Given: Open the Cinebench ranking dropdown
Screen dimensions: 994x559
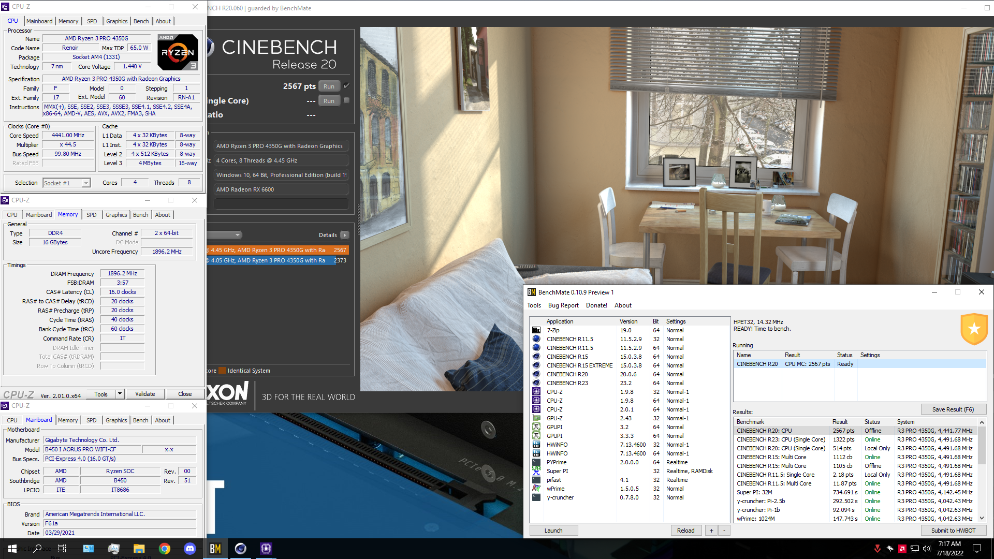Looking at the screenshot, I should point(224,235).
